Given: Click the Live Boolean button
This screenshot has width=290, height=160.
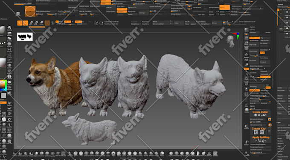Looking at the screenshot, I should coord(197,8).
